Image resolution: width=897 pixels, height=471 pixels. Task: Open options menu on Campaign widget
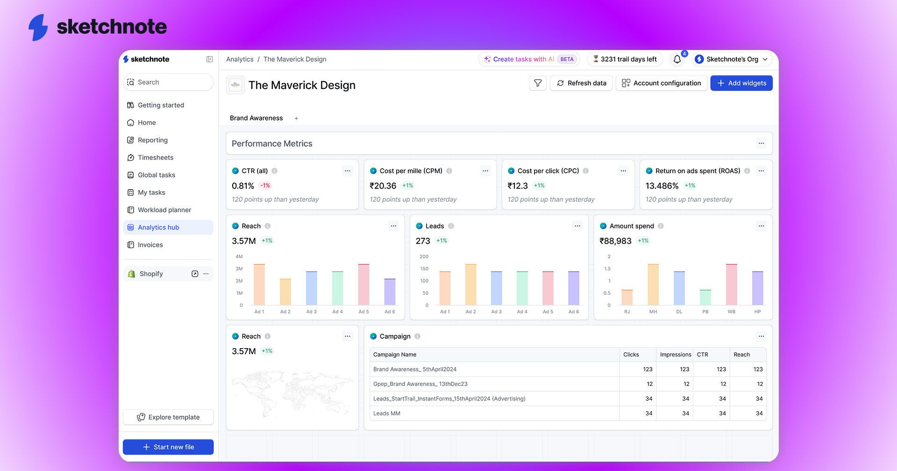coord(762,336)
